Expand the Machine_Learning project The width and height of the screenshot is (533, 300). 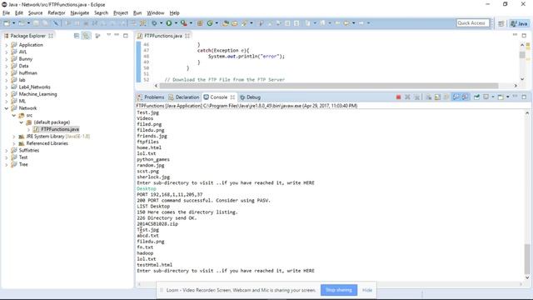click(6, 94)
